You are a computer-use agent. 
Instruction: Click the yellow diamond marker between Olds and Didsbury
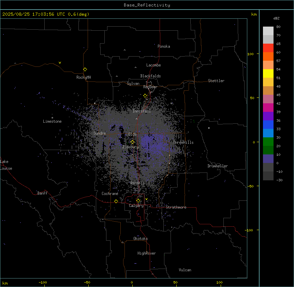133,142
